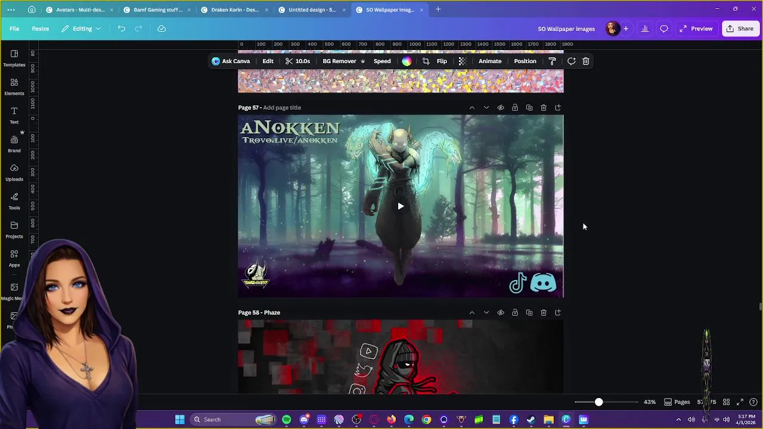This screenshot has width=763, height=429.
Task: Open the color adjust rainbow swatch
Action: pos(407,61)
